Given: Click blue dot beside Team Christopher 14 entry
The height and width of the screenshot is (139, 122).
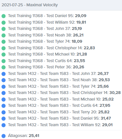Looking at the screenshot, I should click(3, 93).
